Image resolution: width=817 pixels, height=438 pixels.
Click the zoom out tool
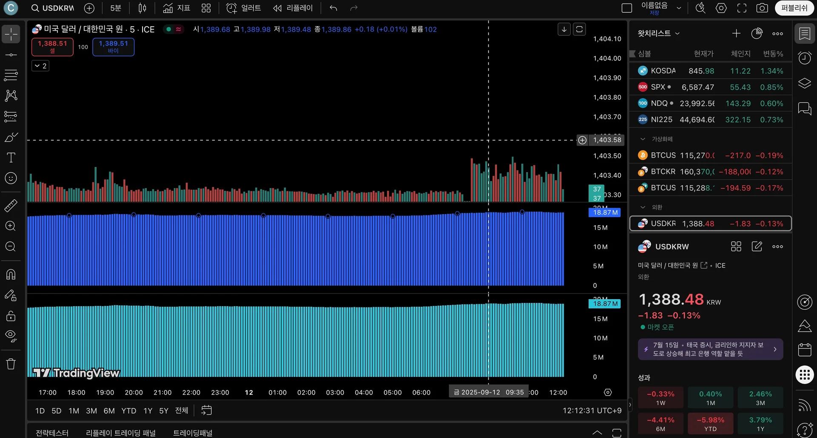[x=11, y=247]
